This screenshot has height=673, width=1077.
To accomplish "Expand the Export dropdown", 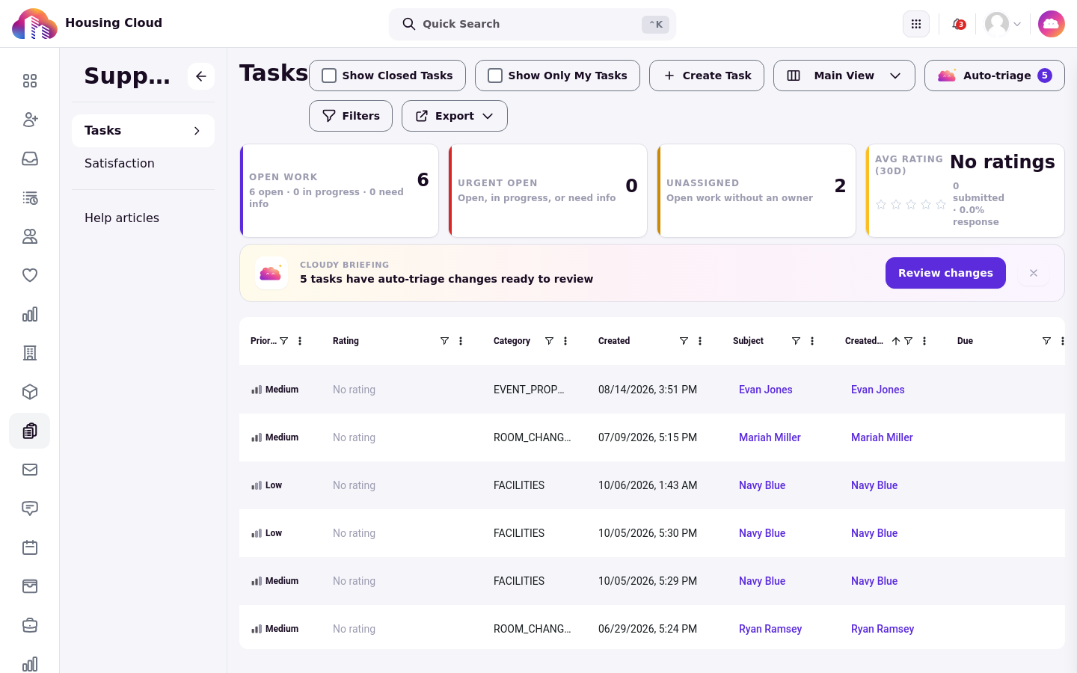I will point(455,116).
